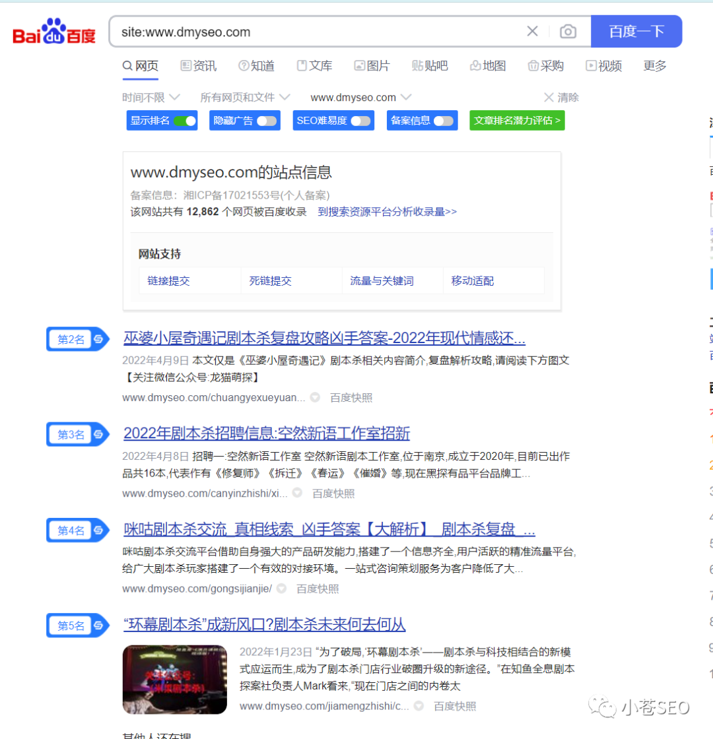Screen dimensions: 713x739
Task: Clear the search box with the X icon
Action: coord(532,31)
